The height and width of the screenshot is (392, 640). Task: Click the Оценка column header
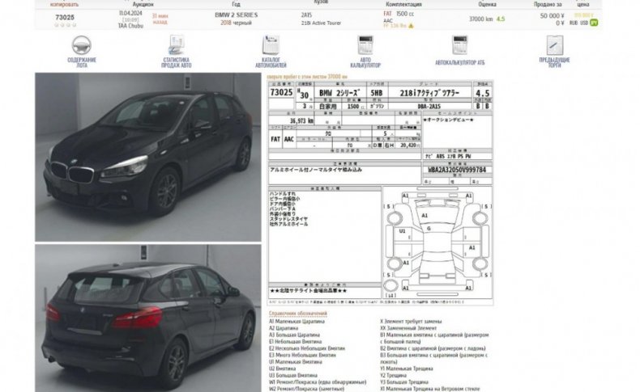(488, 5)
